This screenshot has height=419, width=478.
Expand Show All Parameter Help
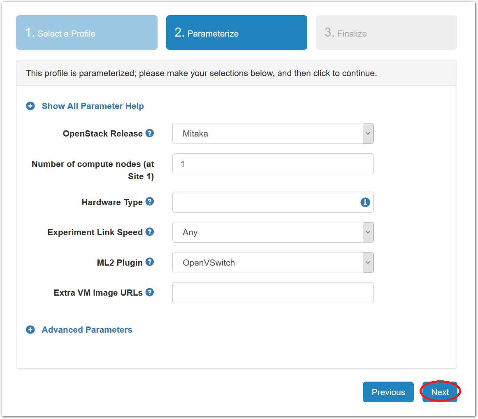[x=93, y=106]
